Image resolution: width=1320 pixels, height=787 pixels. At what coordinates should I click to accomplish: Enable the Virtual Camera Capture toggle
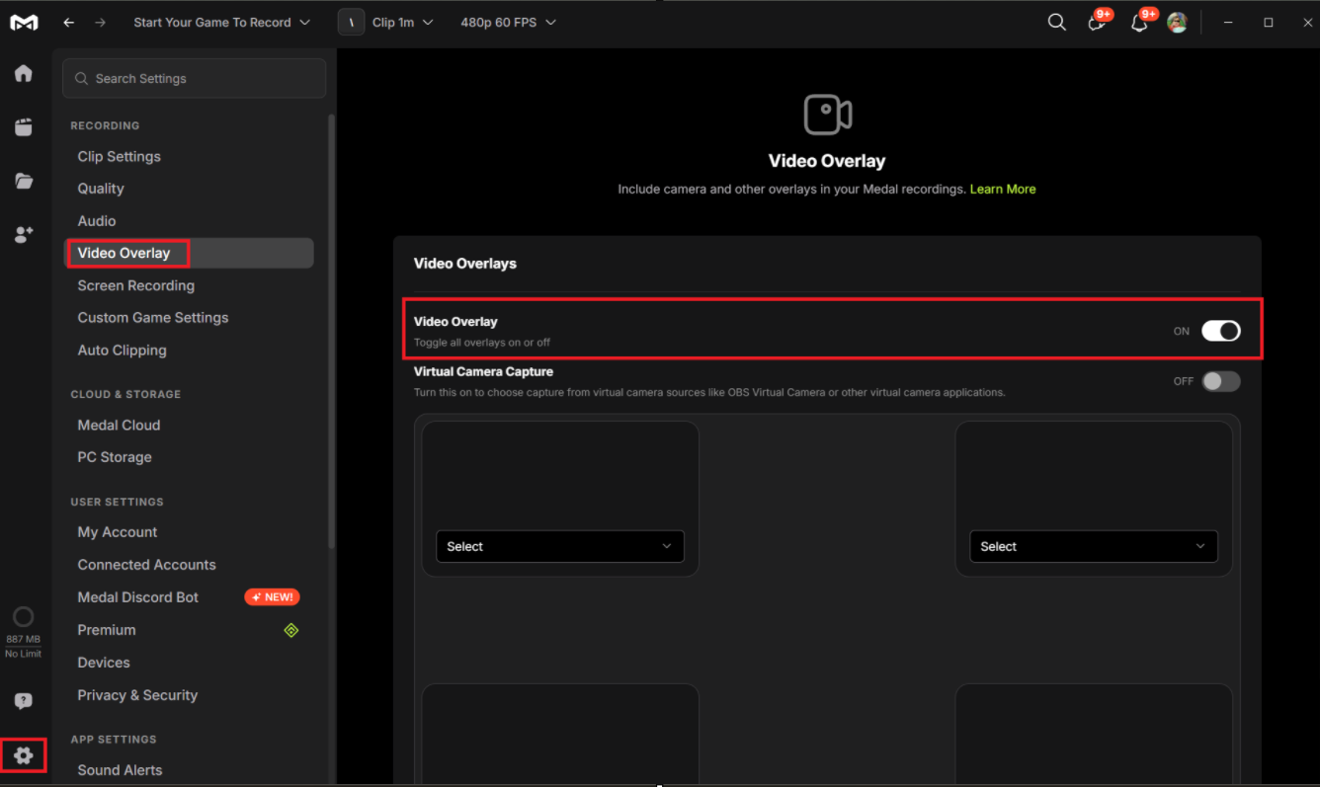click(x=1220, y=381)
